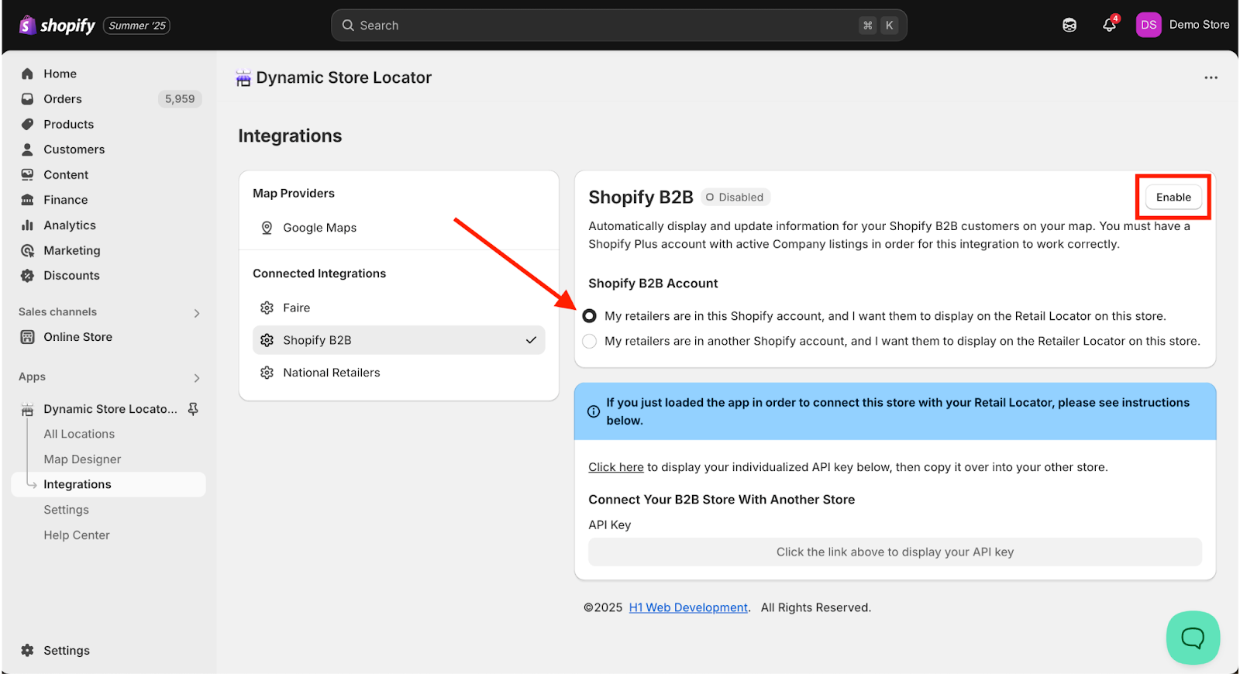Click the pin icon beside Dynamic Store Locator
The image size is (1240, 674).
point(194,409)
